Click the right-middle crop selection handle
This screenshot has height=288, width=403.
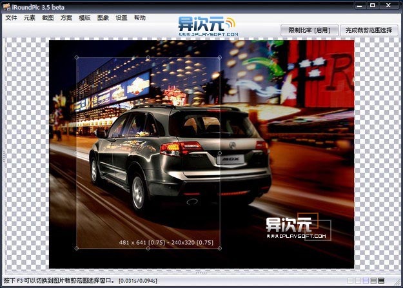point(219,153)
